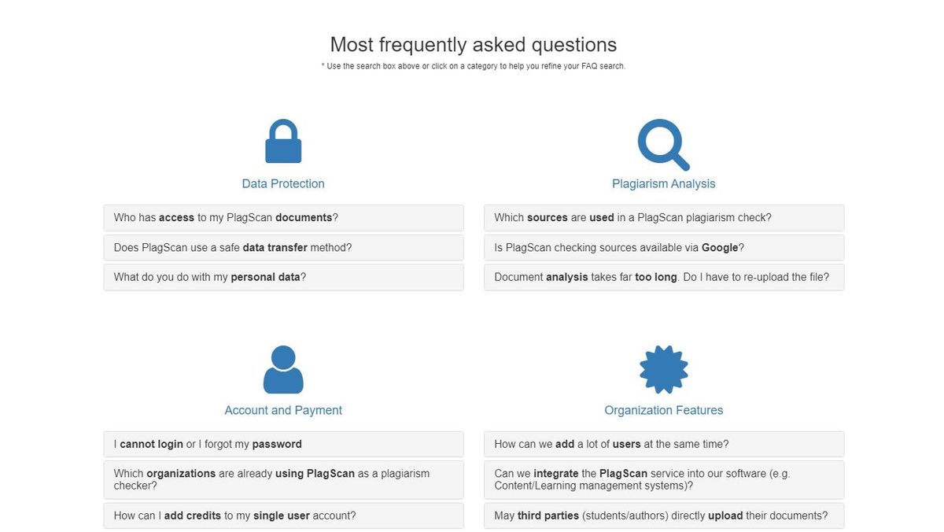944x532 pixels.
Task: Open the Data Protection category link
Action: point(283,183)
